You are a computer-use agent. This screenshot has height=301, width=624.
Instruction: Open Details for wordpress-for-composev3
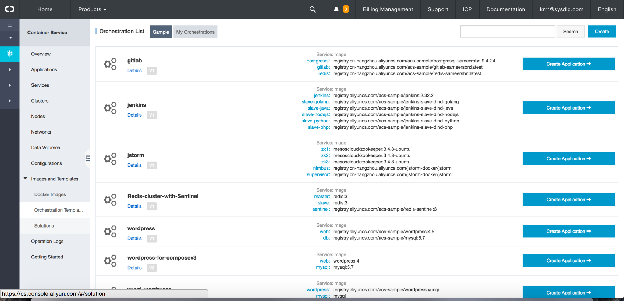(134, 268)
